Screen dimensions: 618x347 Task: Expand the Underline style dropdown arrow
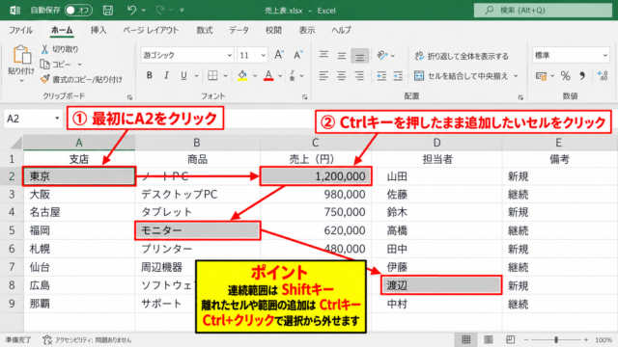coord(196,75)
